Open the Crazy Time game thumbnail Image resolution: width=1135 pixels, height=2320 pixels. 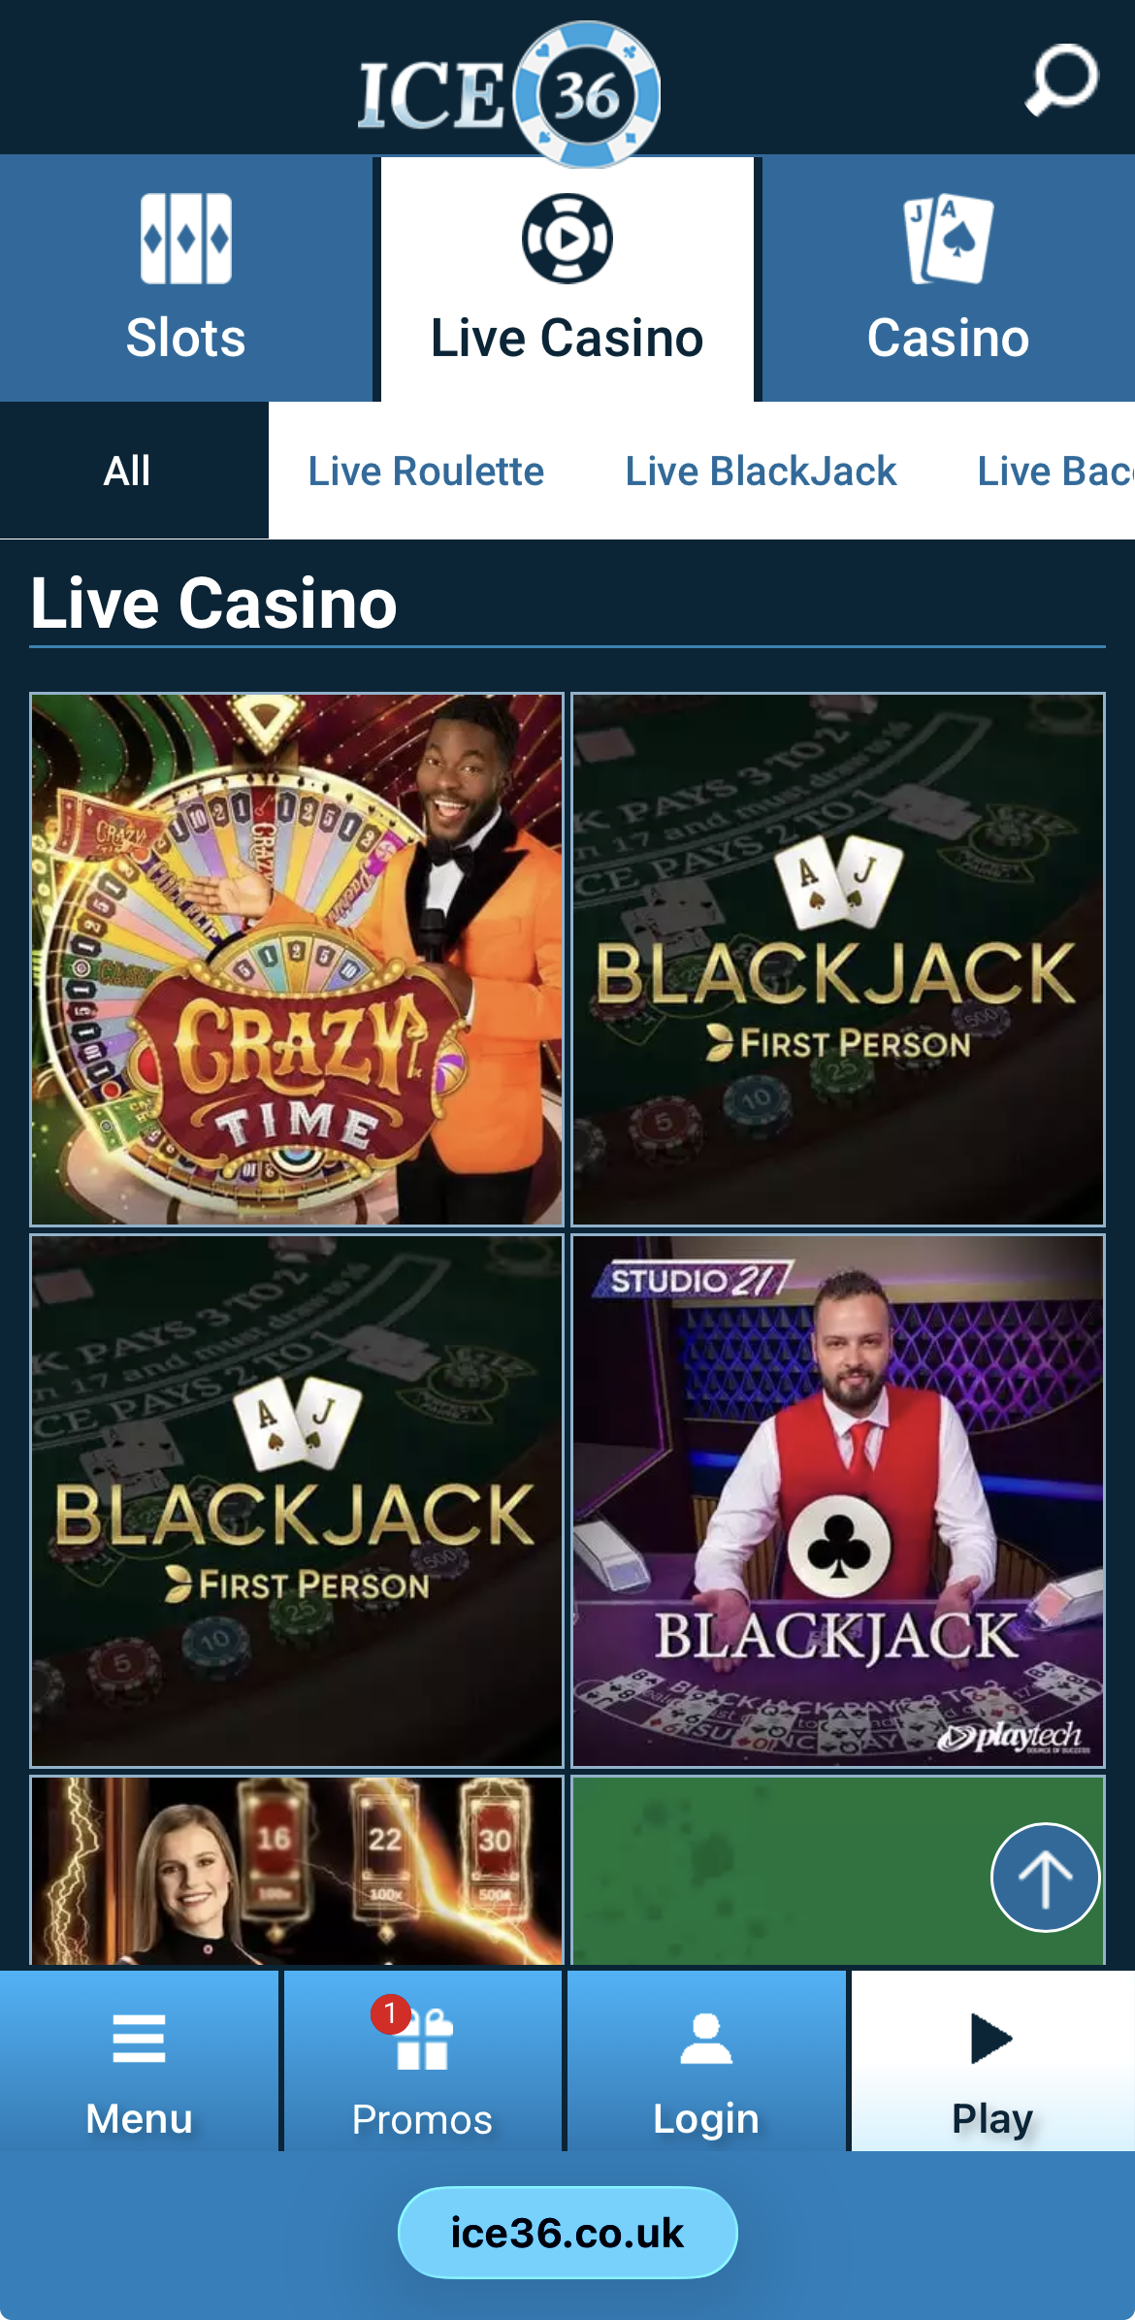pos(297,959)
